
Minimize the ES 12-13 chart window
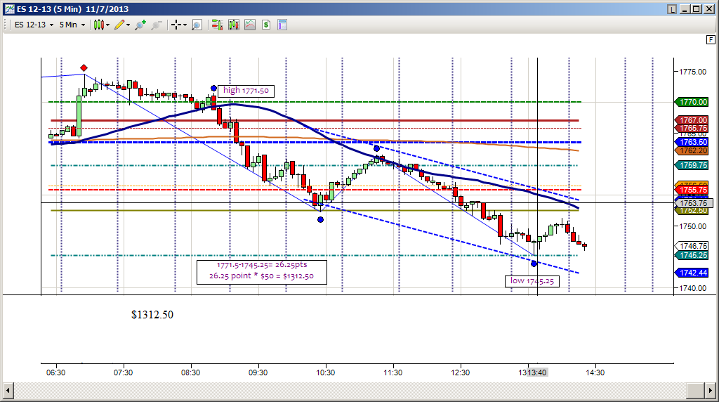tap(685, 9)
